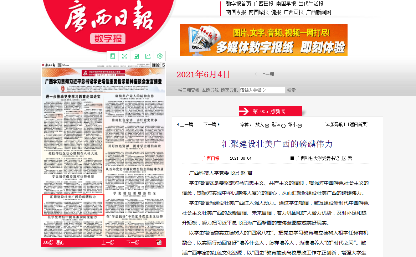Open the 版面导航 page navigation
The height and width of the screenshot is (257, 416).
[230, 91]
